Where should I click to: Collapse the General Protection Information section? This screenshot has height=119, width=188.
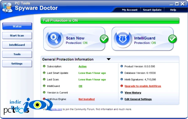coord(109,59)
